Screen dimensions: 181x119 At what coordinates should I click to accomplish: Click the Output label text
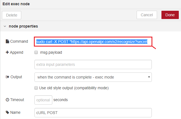coord(16,77)
